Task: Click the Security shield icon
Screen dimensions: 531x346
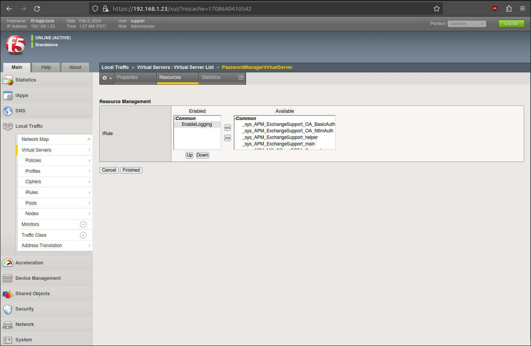Action: (8, 309)
